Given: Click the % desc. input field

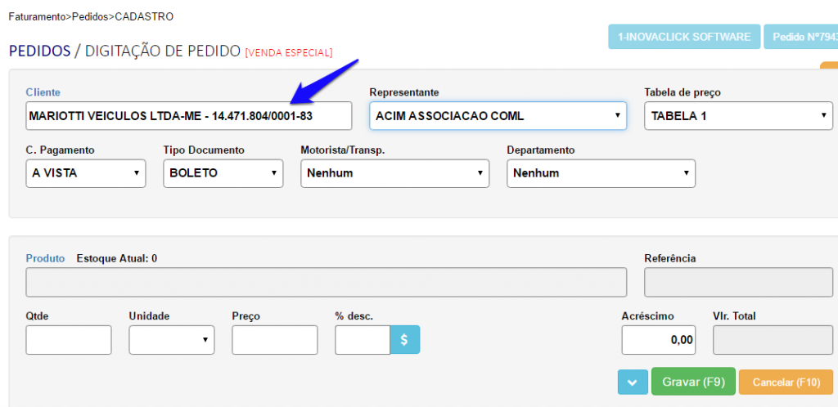Looking at the screenshot, I should coord(362,340).
